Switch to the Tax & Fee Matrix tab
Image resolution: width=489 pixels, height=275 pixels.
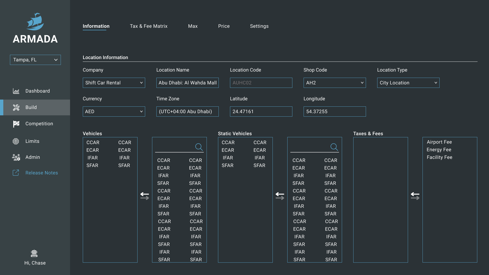pos(148,26)
